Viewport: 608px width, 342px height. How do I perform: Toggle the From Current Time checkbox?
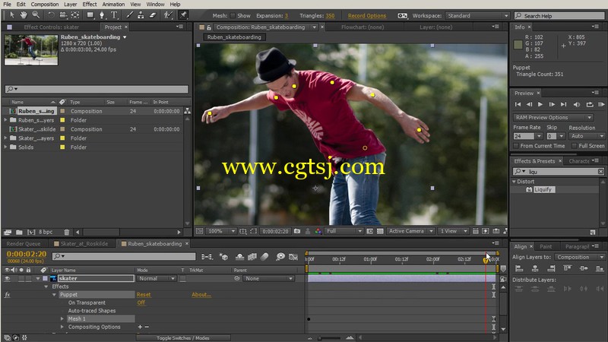516,146
